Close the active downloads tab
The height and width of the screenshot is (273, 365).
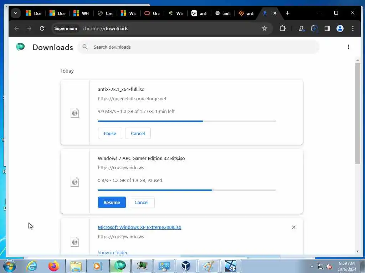(x=275, y=13)
